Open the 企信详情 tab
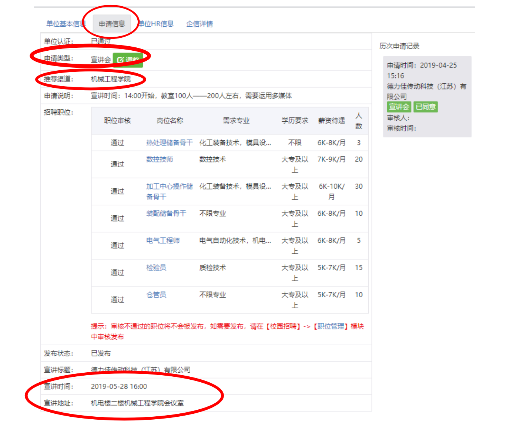This screenshot has height=423, width=513. tap(199, 24)
